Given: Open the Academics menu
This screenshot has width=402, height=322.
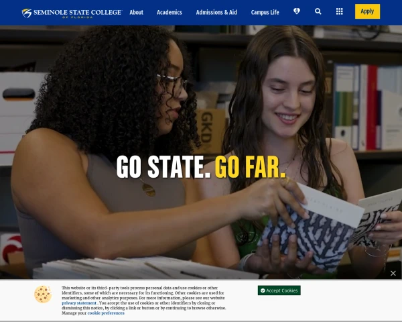Looking at the screenshot, I should pyautogui.click(x=170, y=12).
